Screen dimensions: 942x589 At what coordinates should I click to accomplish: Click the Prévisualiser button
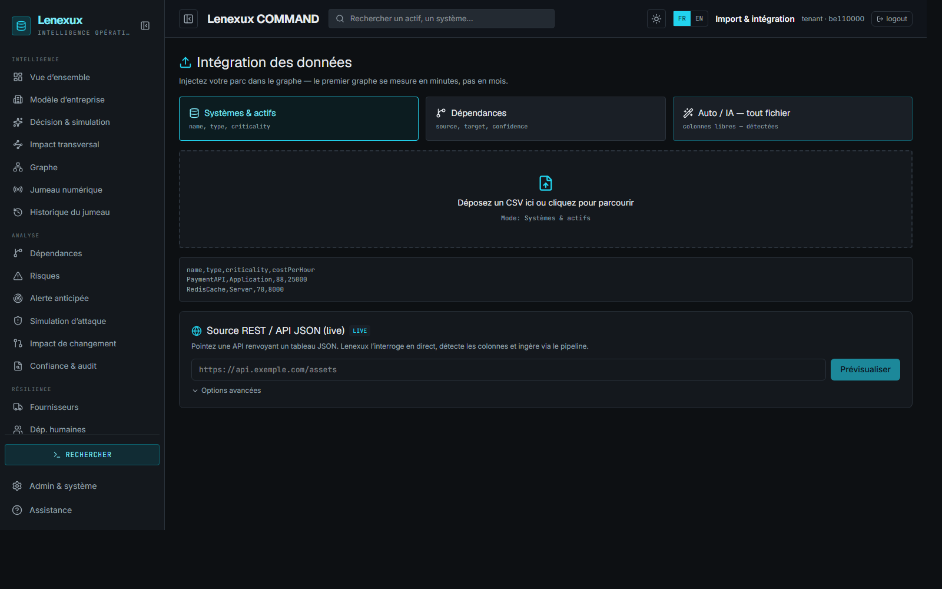(x=865, y=370)
